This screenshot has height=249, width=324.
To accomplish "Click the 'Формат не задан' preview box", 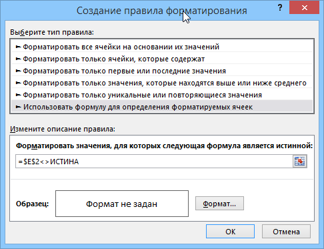I will click(122, 204).
